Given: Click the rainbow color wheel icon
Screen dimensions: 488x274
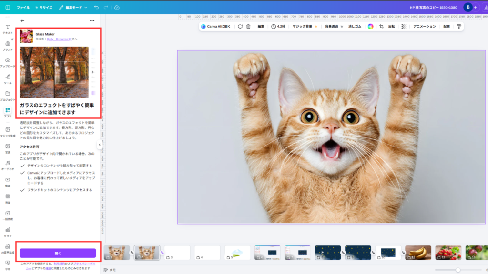Looking at the screenshot, I should point(370,27).
